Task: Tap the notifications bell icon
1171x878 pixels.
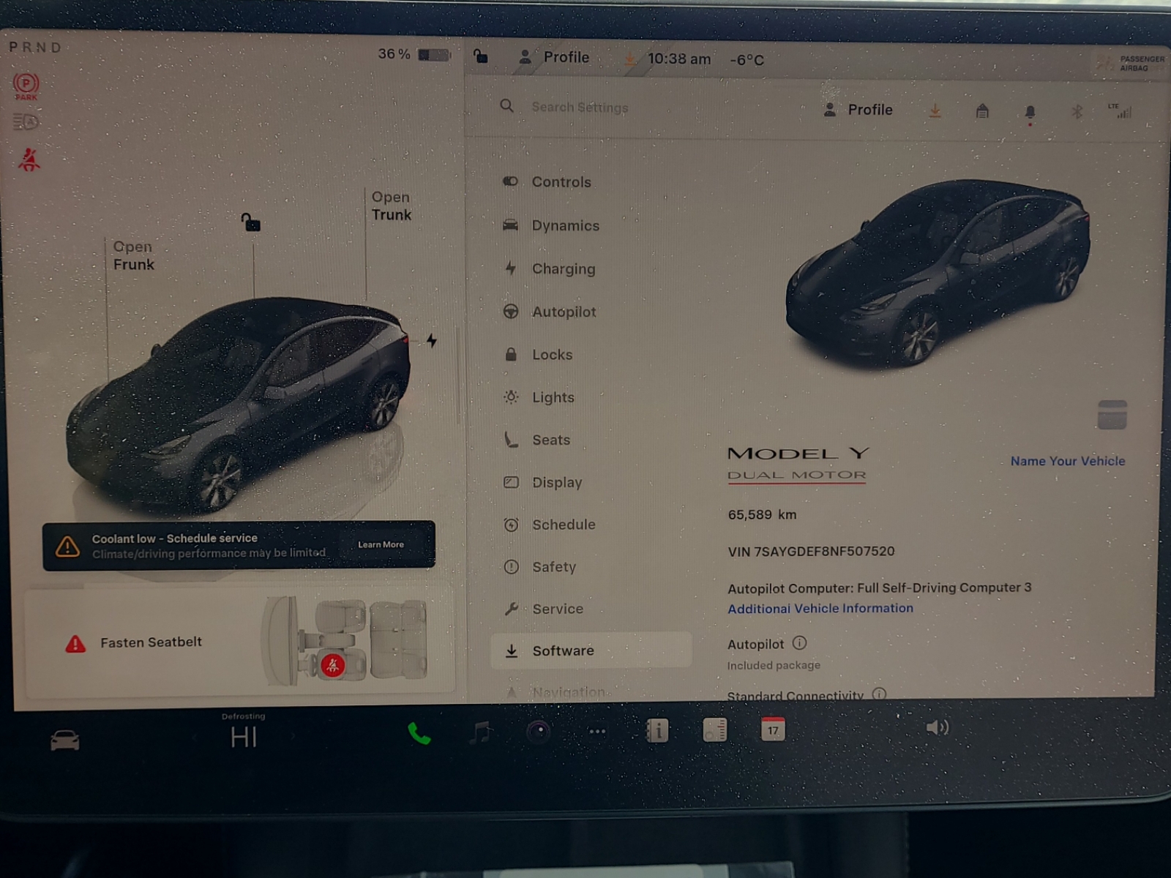Action: click(x=1030, y=112)
